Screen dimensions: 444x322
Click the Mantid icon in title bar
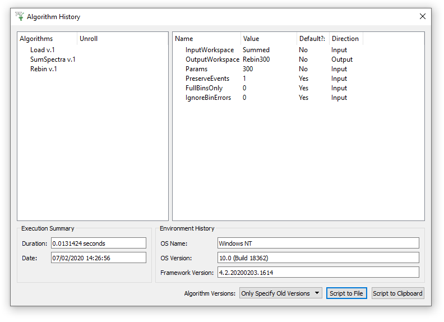tap(20, 16)
